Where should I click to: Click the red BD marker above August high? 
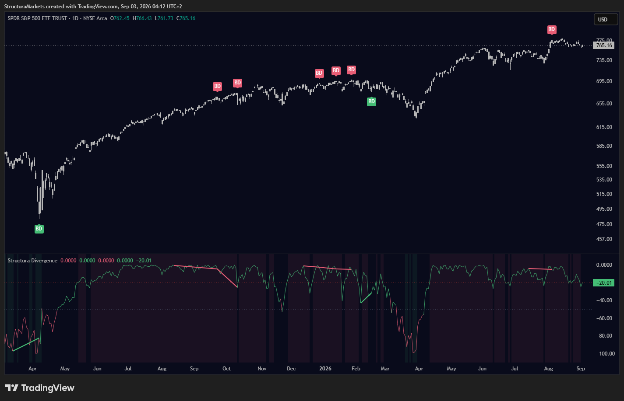point(552,30)
